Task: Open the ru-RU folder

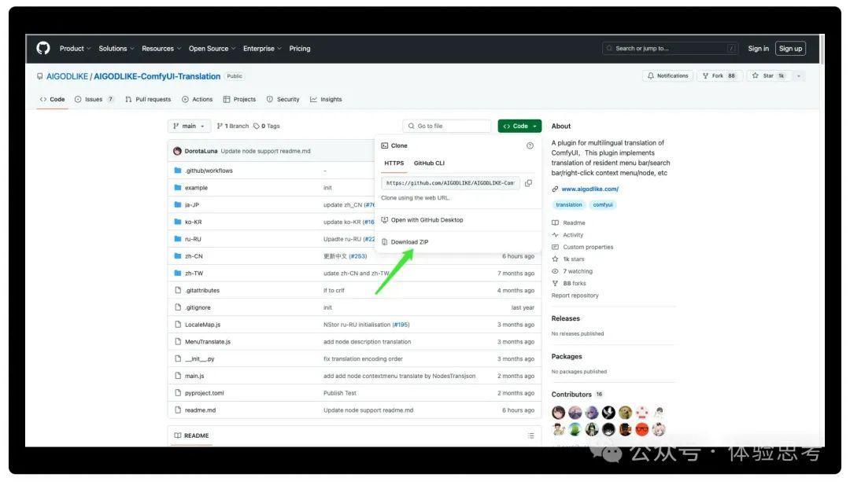Action: [193, 239]
